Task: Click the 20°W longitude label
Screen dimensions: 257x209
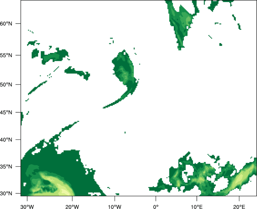Action: (x=72, y=207)
